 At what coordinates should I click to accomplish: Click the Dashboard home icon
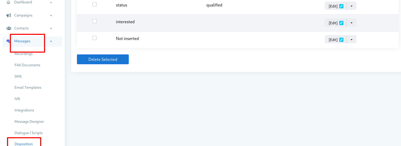tap(9, 2)
